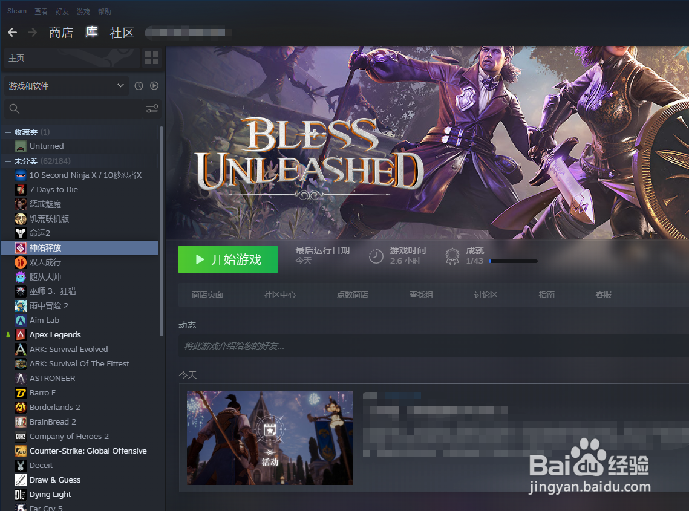Switch to 社区 tab

[x=122, y=33]
